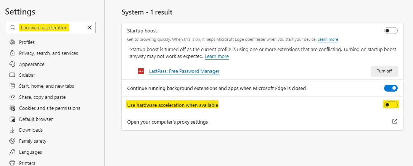413x166 pixels.
Task: Click into the settings search field
Action: coord(50,27)
